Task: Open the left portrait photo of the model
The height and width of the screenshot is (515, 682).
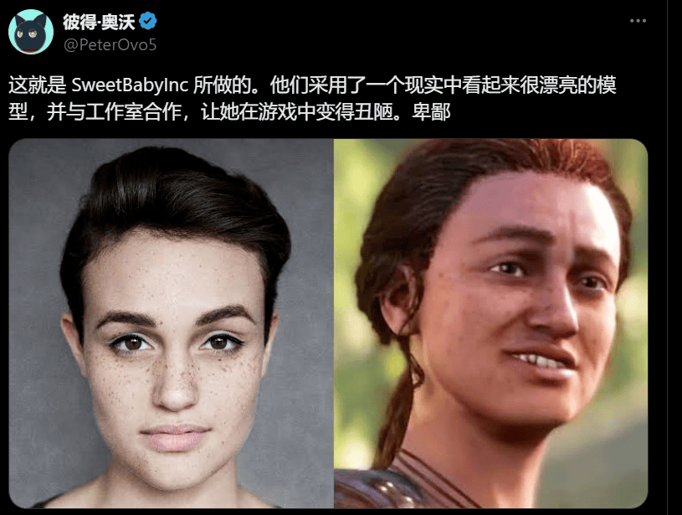Action: [171, 323]
